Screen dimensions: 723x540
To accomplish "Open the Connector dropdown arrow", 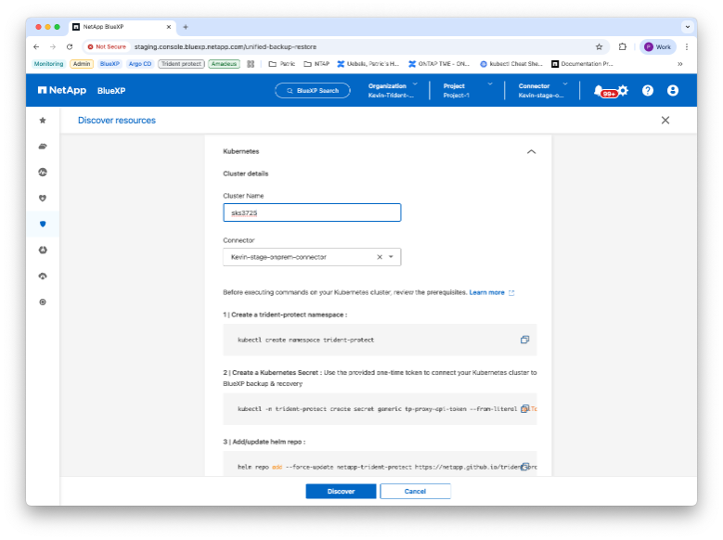I will [x=391, y=257].
